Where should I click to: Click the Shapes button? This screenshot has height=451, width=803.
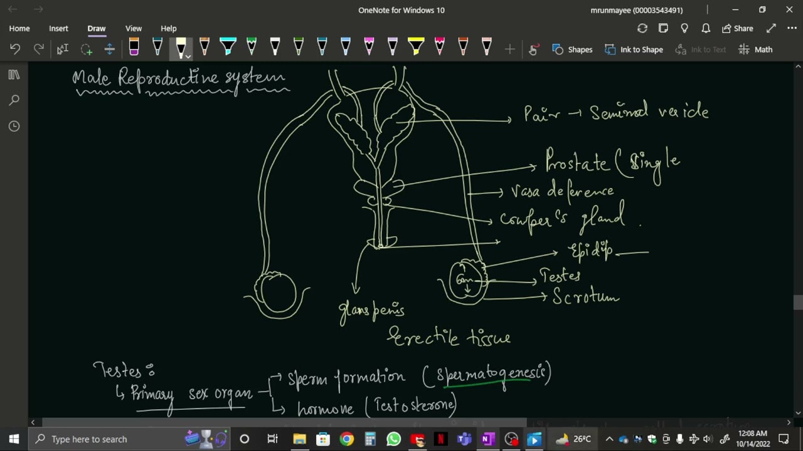pos(572,49)
